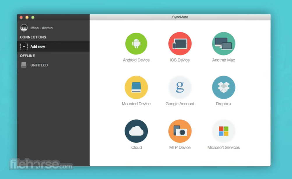This screenshot has height=179, width=292.
Task: Select the Add new connection row
Action: (53, 46)
